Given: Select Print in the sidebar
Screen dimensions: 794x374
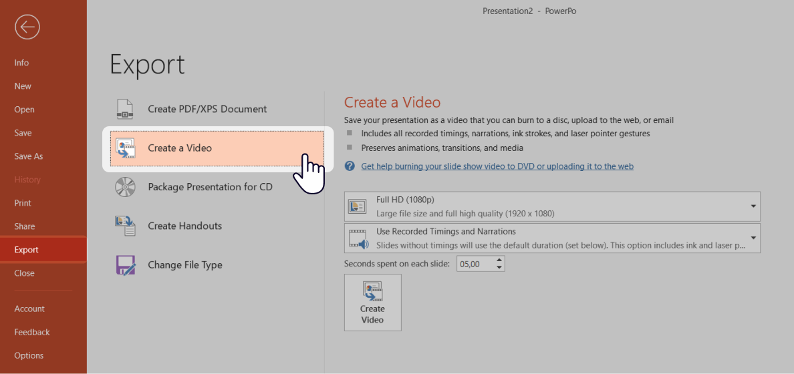Looking at the screenshot, I should [23, 203].
